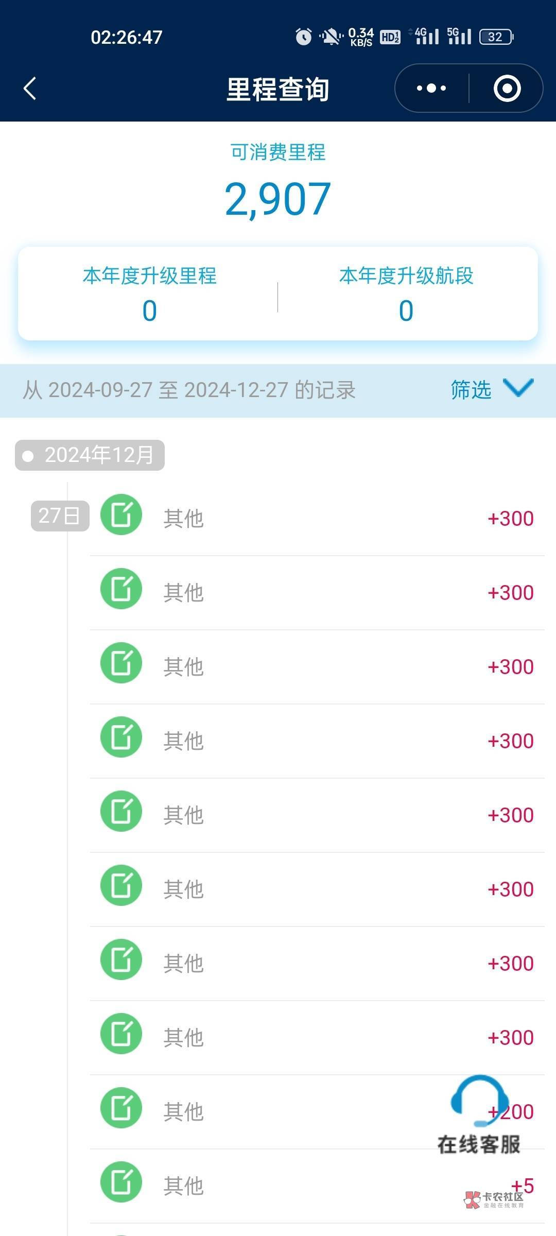Tap the circular close mini program icon
This screenshot has width=556, height=1236.
point(507,88)
